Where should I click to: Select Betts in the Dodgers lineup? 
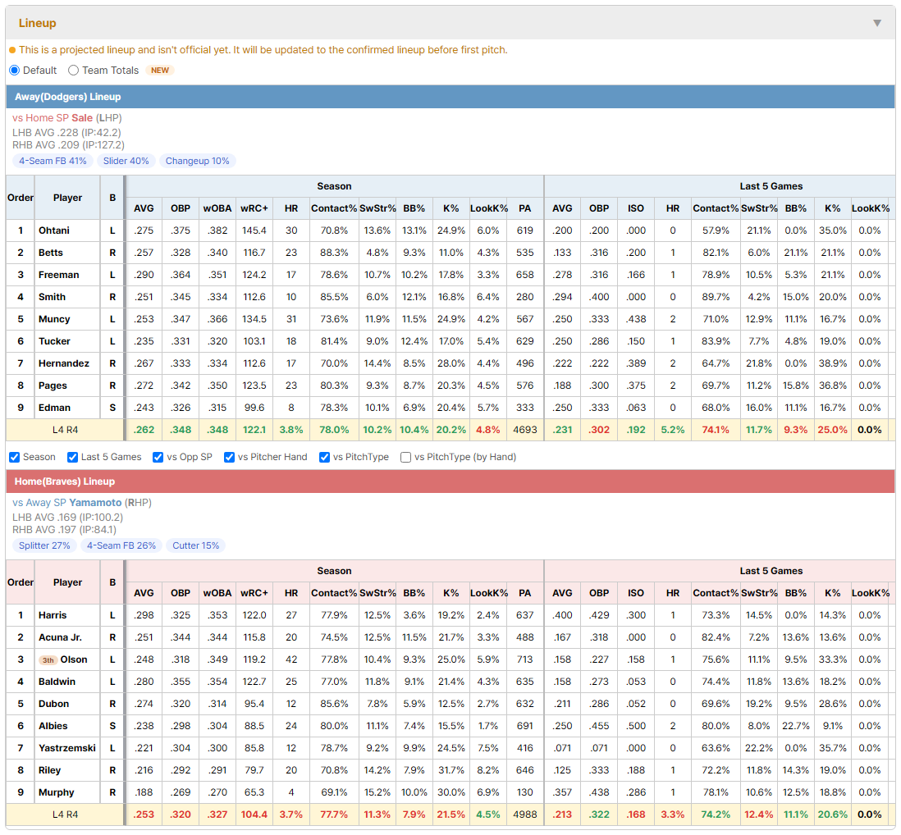click(51, 253)
